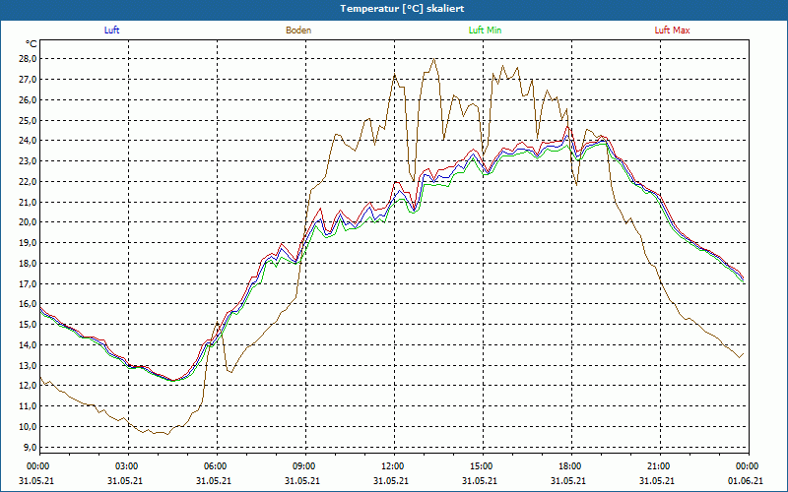Select the blue "Luft" legend label
This screenshot has width=788, height=492.
click(111, 31)
